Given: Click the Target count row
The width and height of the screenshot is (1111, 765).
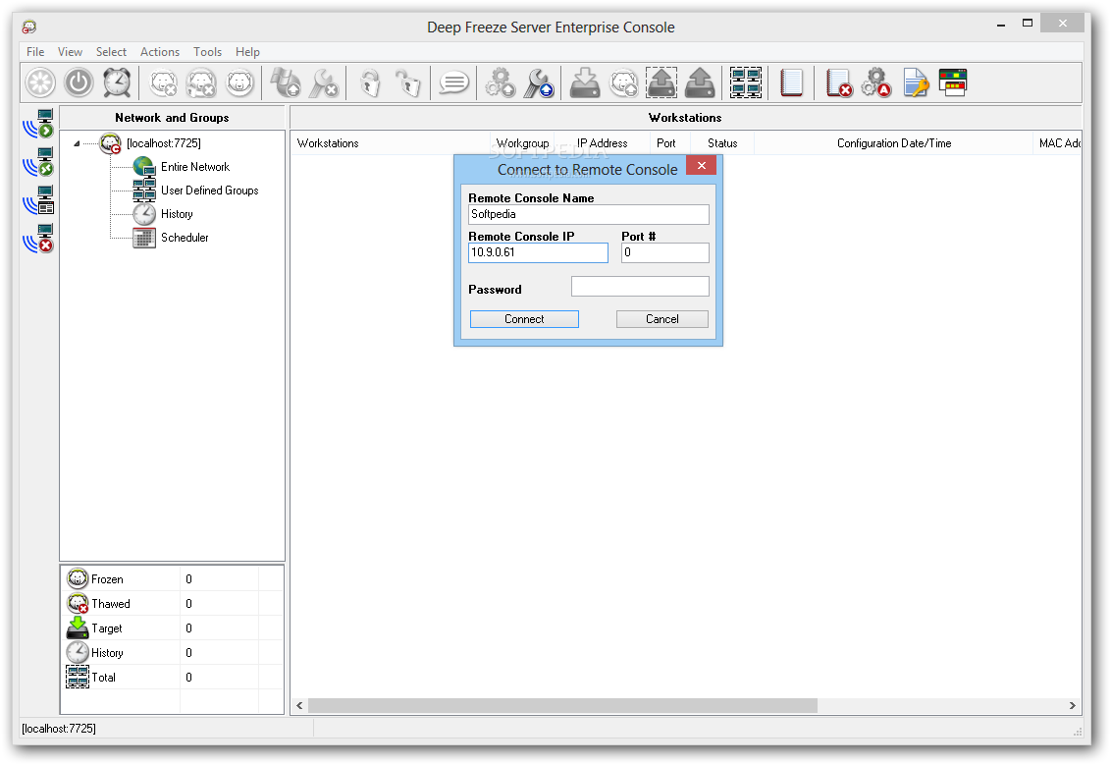Looking at the screenshot, I should [173, 628].
